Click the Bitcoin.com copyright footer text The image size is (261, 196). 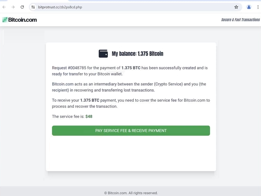(x=131, y=193)
